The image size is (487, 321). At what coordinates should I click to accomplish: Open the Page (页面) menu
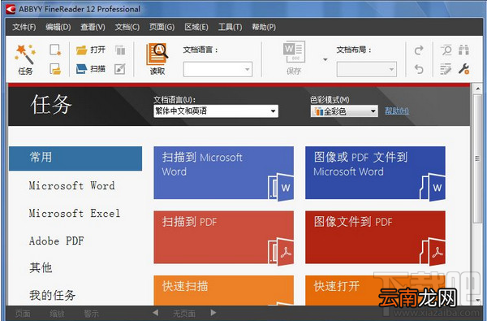162,27
